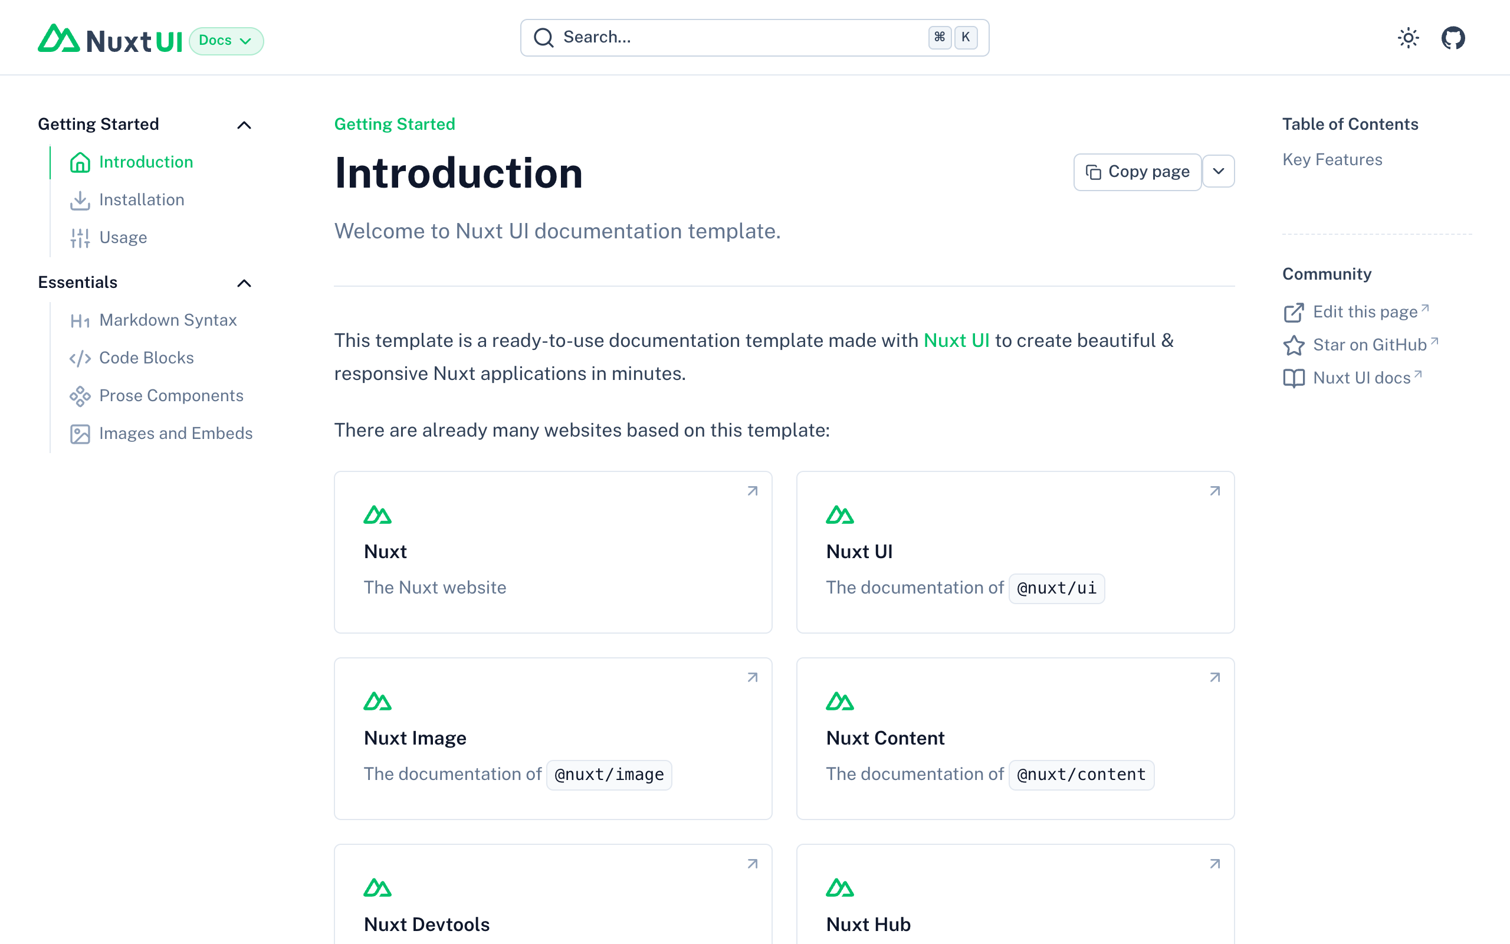The height and width of the screenshot is (944, 1510).
Task: Click the copy icon in Copy page
Action: tap(1093, 172)
